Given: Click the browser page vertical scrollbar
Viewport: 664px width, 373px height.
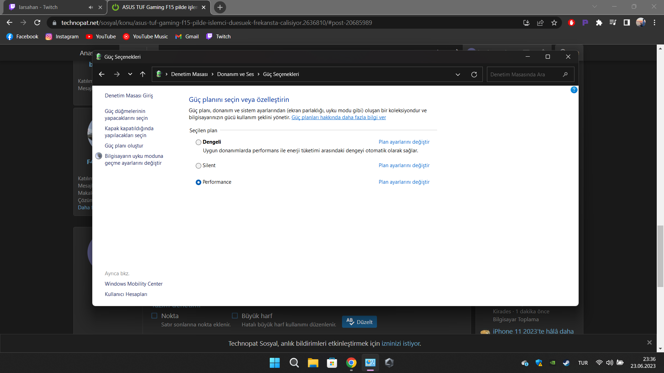Looking at the screenshot, I should [x=660, y=256].
